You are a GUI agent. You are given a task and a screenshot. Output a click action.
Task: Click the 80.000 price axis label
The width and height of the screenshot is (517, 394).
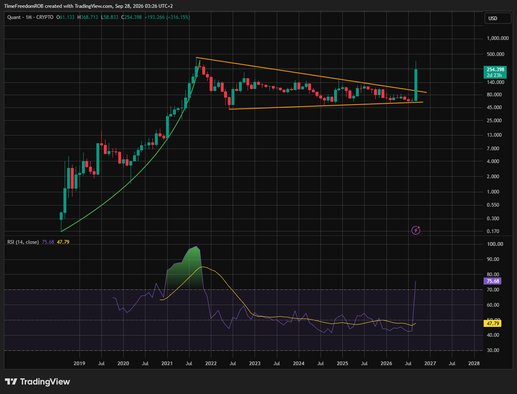click(493, 95)
